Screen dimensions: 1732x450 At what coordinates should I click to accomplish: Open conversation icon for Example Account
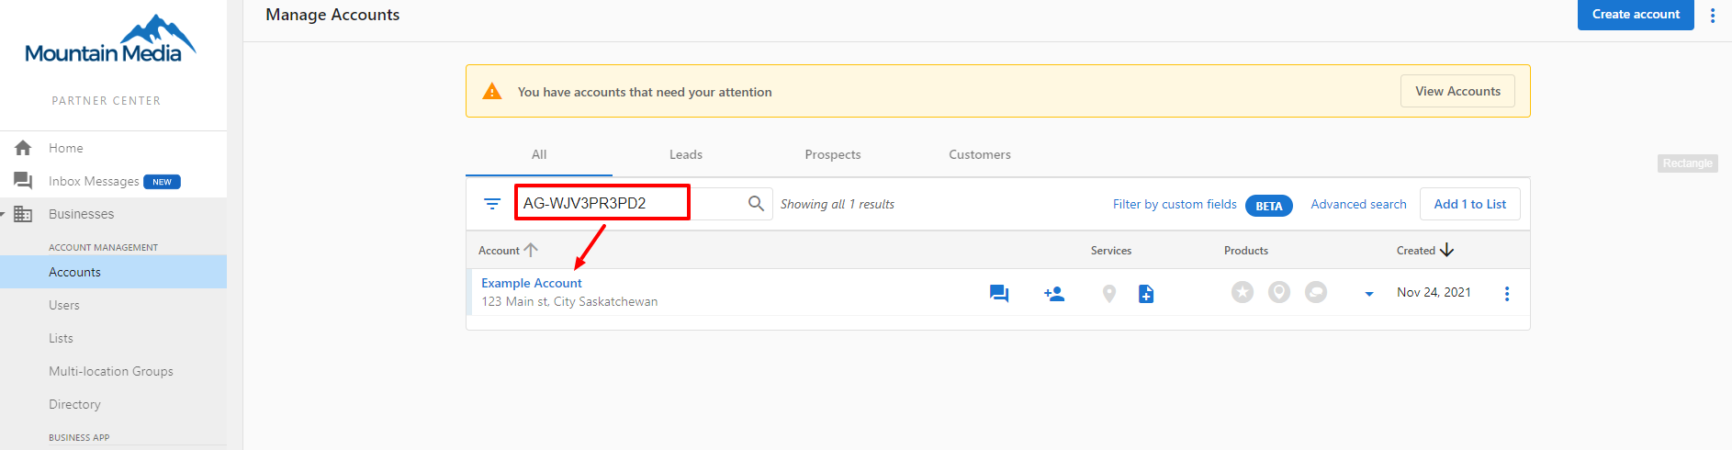coord(999,294)
